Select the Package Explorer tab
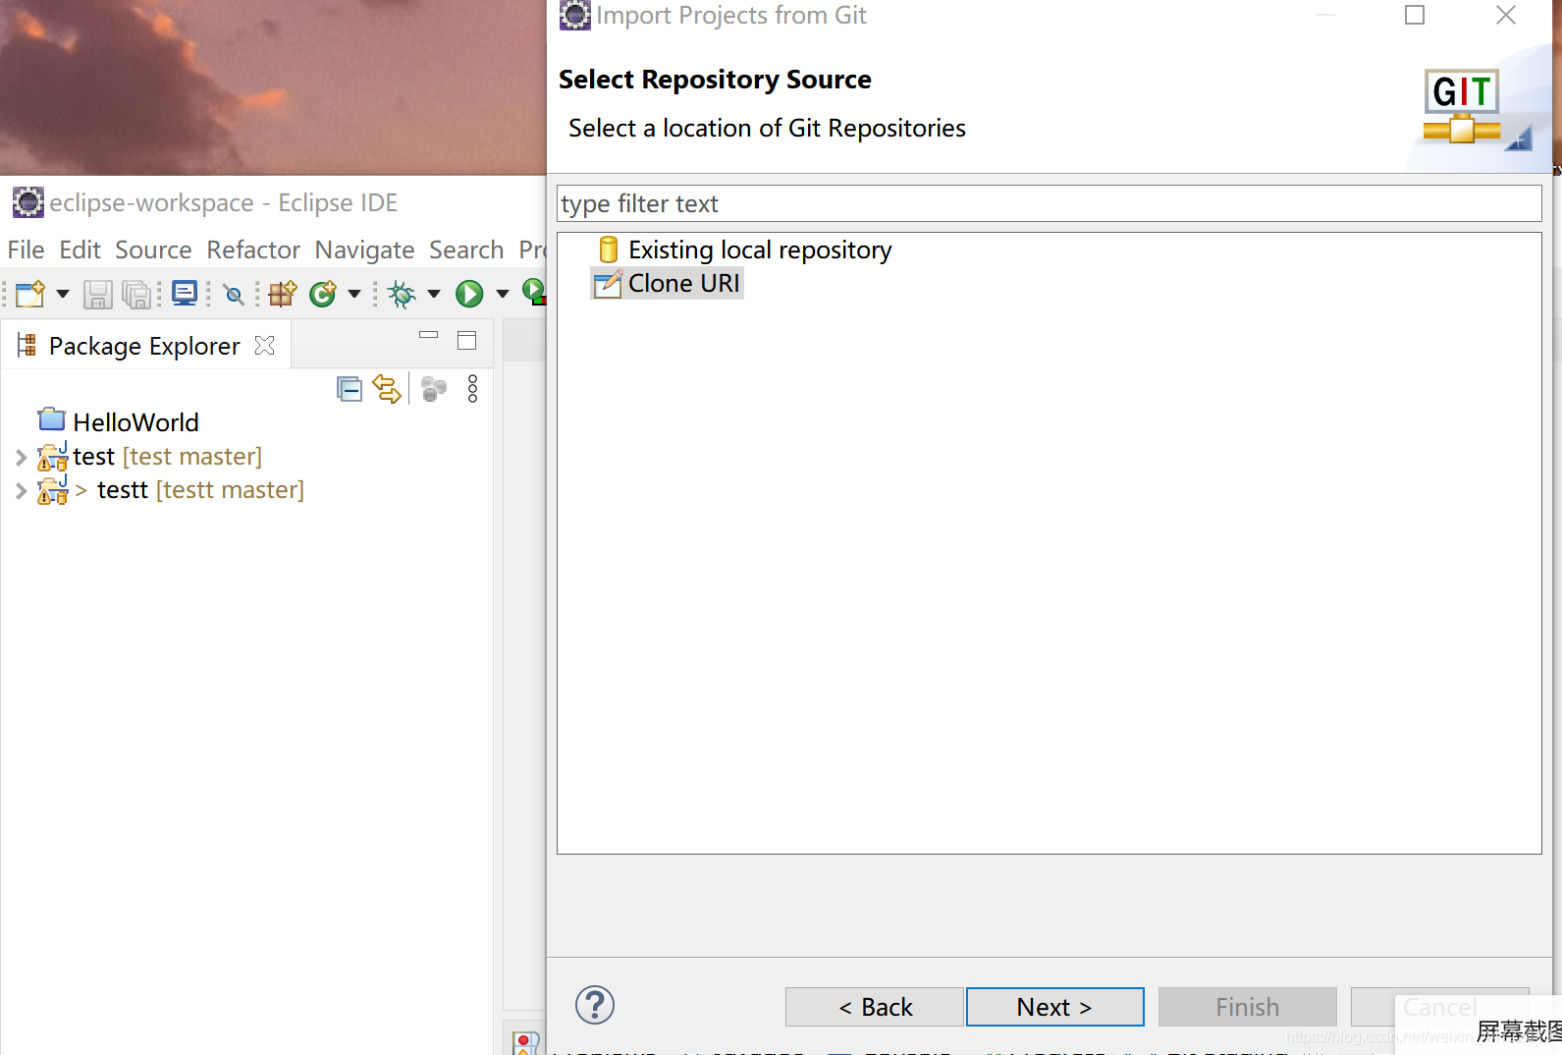 coord(143,346)
